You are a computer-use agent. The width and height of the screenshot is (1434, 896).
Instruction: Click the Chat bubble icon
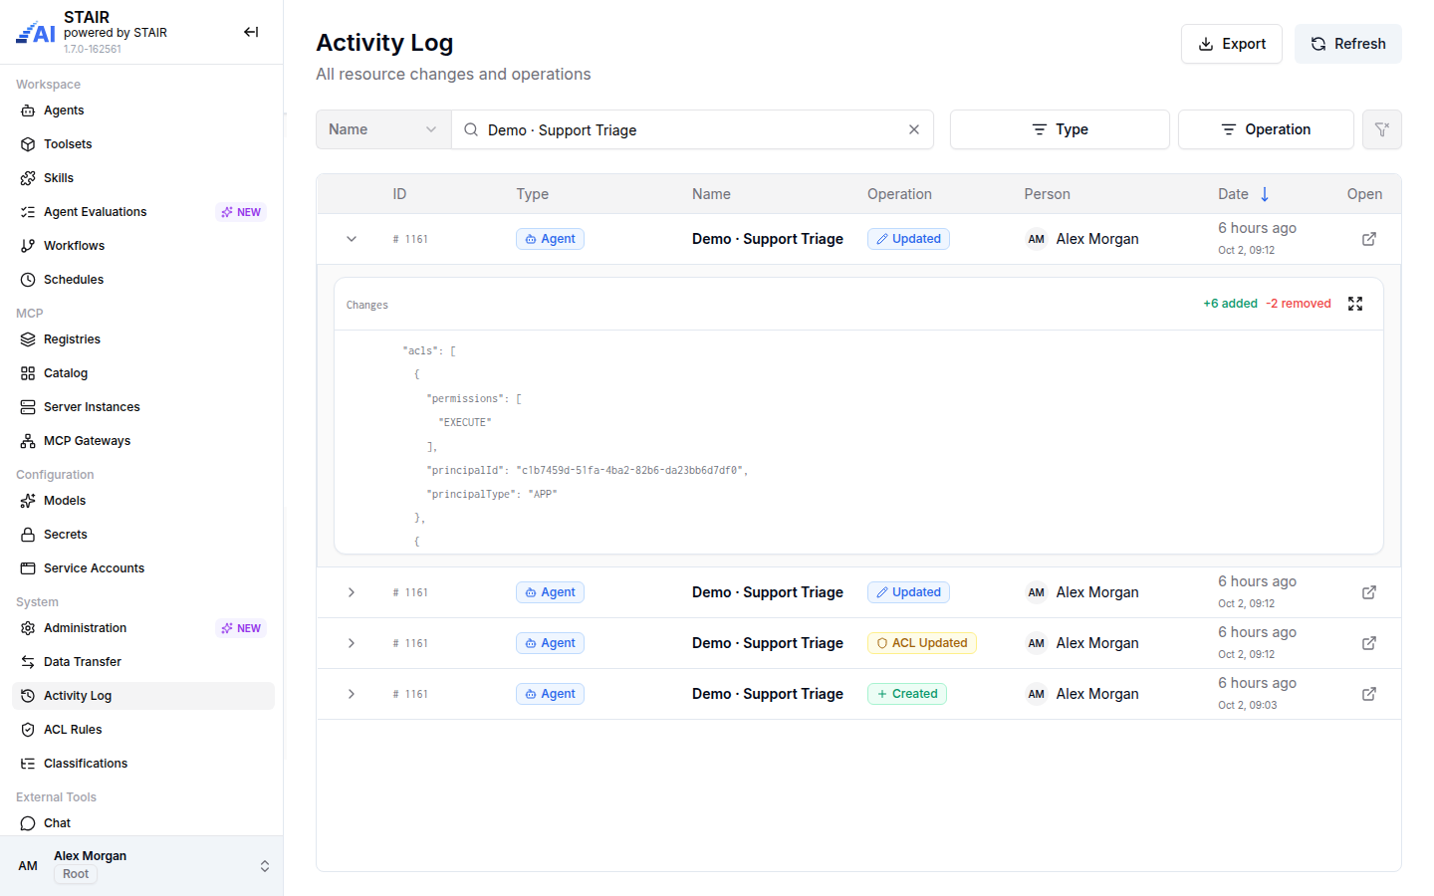click(28, 823)
